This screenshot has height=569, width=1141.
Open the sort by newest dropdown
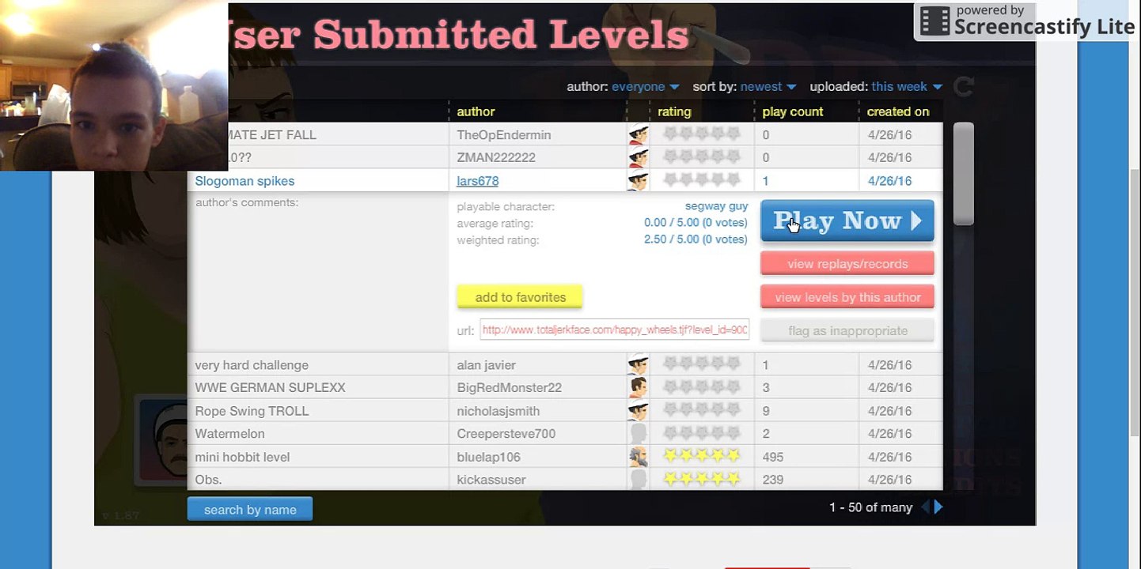[x=768, y=87]
